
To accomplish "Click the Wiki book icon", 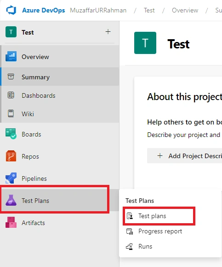I will [x=11, y=113].
